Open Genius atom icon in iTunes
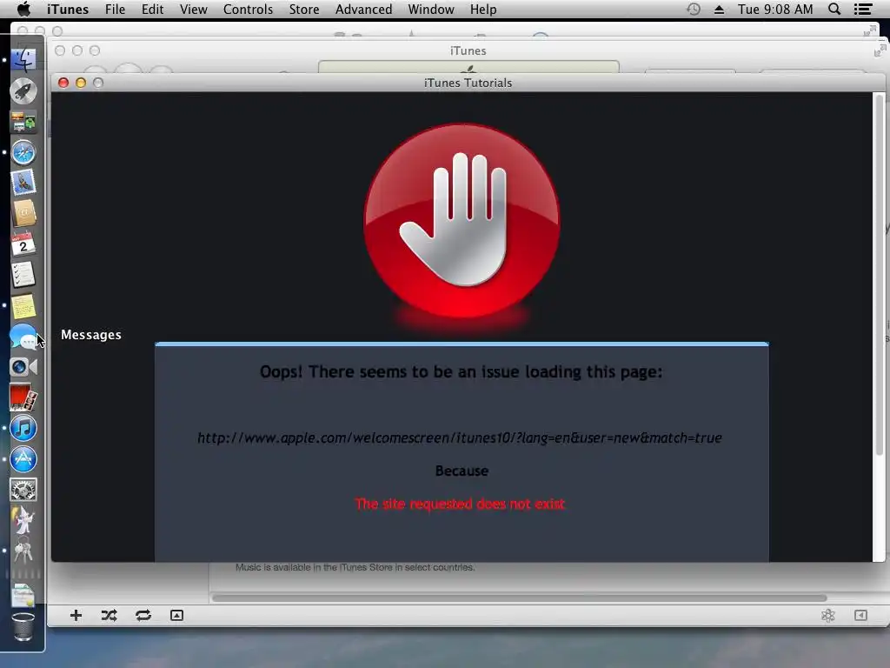 coord(828,615)
